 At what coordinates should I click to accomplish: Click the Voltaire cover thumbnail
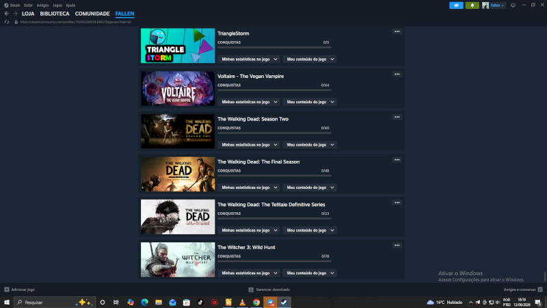tap(178, 88)
